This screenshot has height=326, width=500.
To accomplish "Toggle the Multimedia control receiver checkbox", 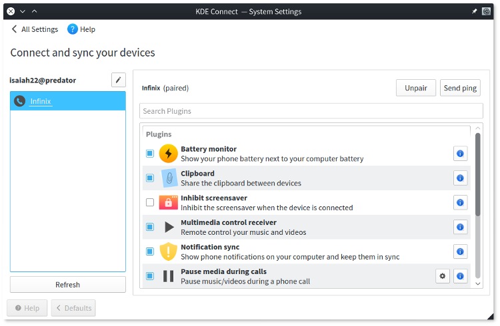I will click(150, 227).
